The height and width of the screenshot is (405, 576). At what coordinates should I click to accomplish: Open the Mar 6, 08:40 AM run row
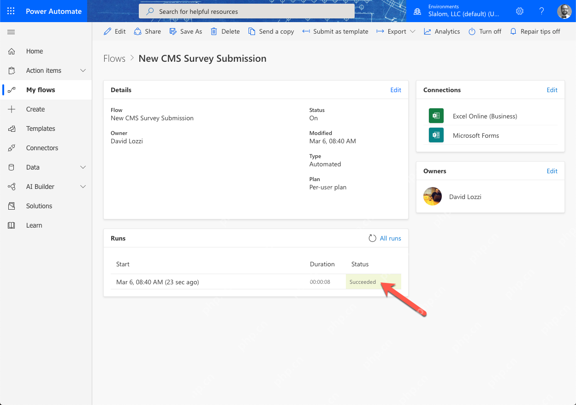click(256, 282)
